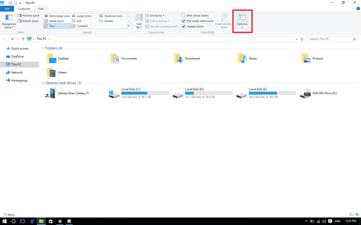Select the Downloads folder icon
Viewport: 361px width, 225px height.
tap(179, 58)
